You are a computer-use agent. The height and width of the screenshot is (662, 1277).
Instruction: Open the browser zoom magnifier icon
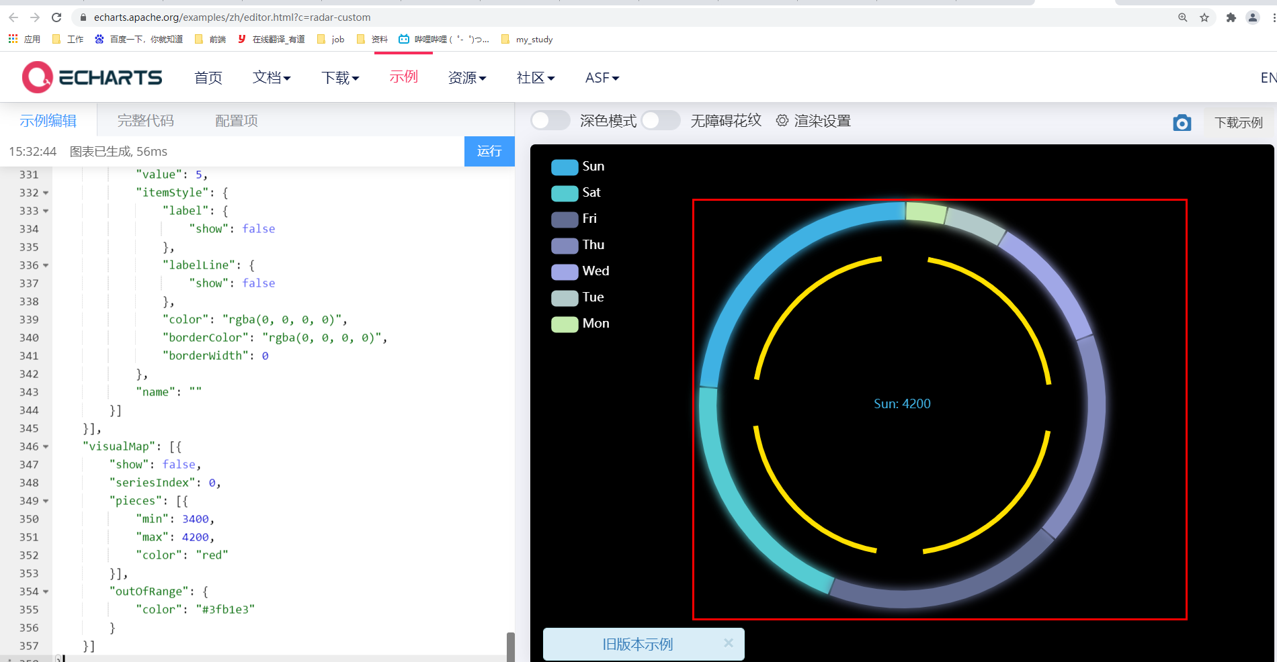pyautogui.click(x=1183, y=17)
